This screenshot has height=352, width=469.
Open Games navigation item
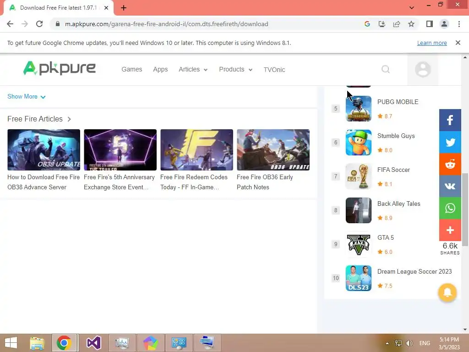[131, 70]
